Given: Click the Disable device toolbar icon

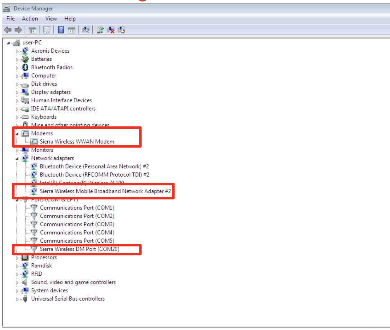Looking at the screenshot, I should pyautogui.click(x=121, y=30).
